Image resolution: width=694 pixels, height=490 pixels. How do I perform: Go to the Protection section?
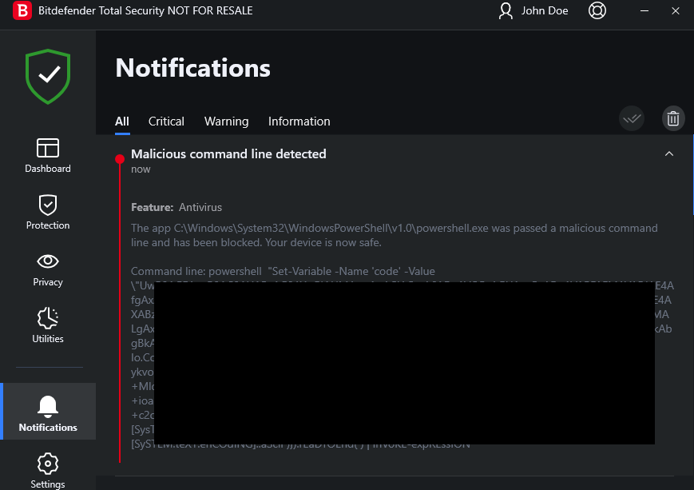tap(48, 206)
